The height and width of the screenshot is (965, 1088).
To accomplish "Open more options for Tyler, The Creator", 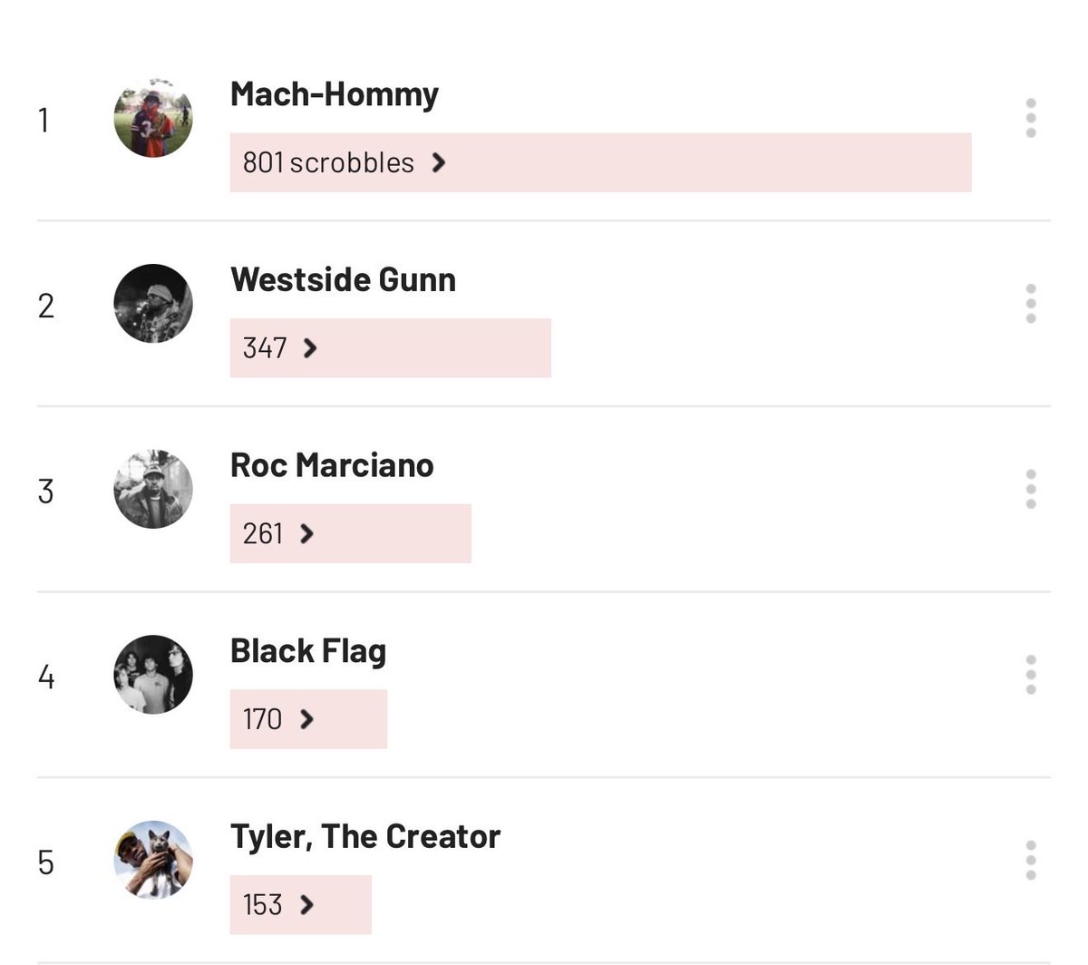I will click(x=1031, y=861).
